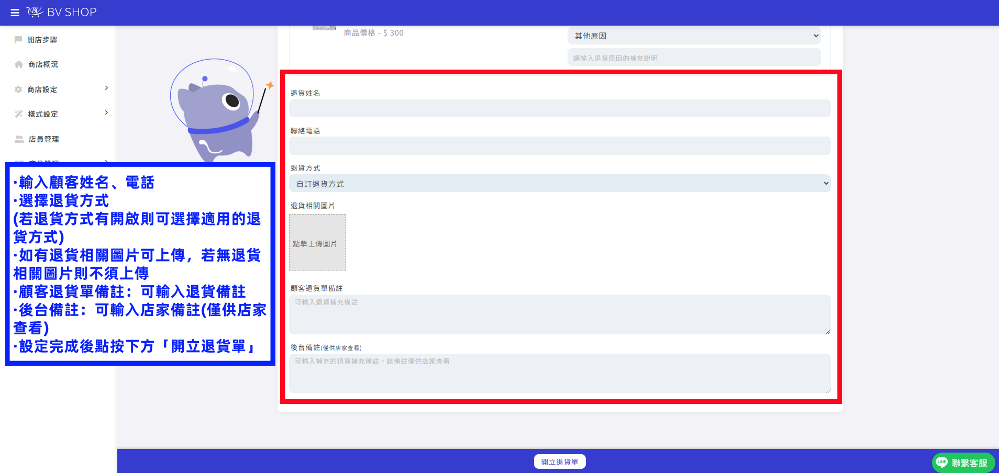Expand the 樣式設定 submenu chevron
Viewport: 999px width, 473px height.
pos(106,112)
